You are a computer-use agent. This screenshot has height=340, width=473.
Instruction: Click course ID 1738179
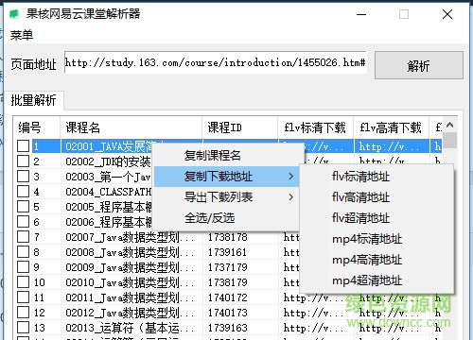tap(228, 282)
